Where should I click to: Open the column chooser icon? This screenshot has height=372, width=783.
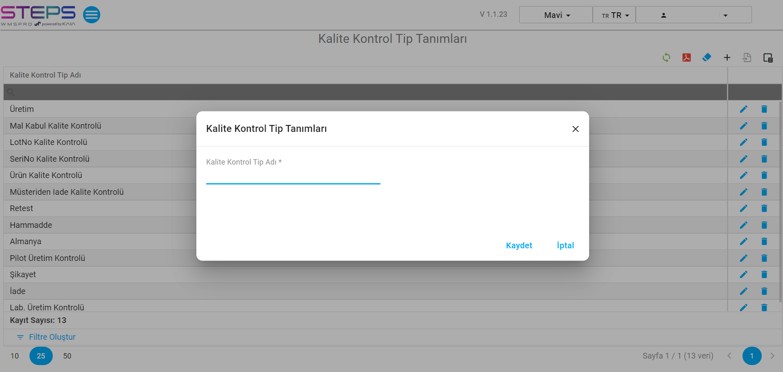[x=768, y=58]
